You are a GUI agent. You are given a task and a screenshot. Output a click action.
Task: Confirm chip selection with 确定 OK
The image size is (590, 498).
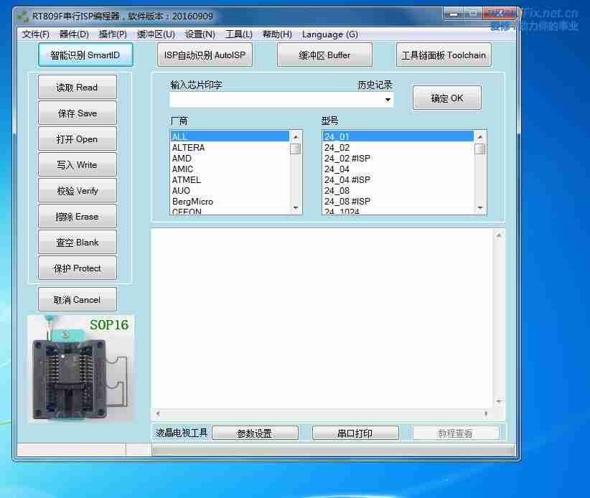point(446,98)
